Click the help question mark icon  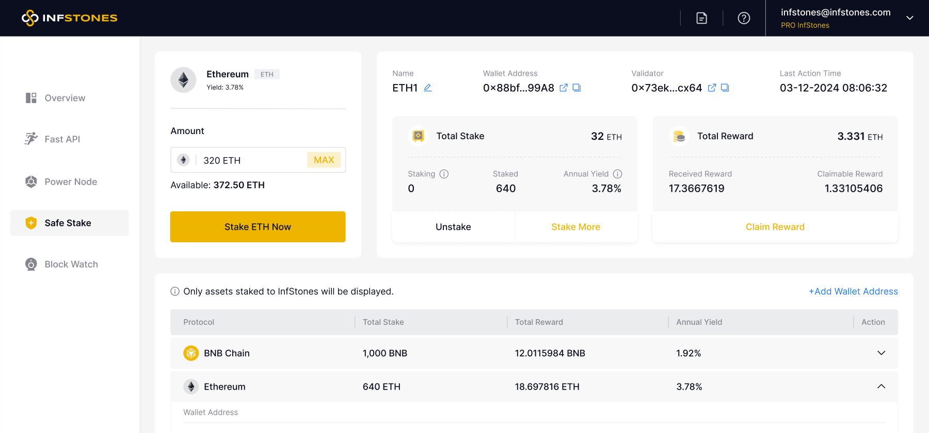(744, 18)
